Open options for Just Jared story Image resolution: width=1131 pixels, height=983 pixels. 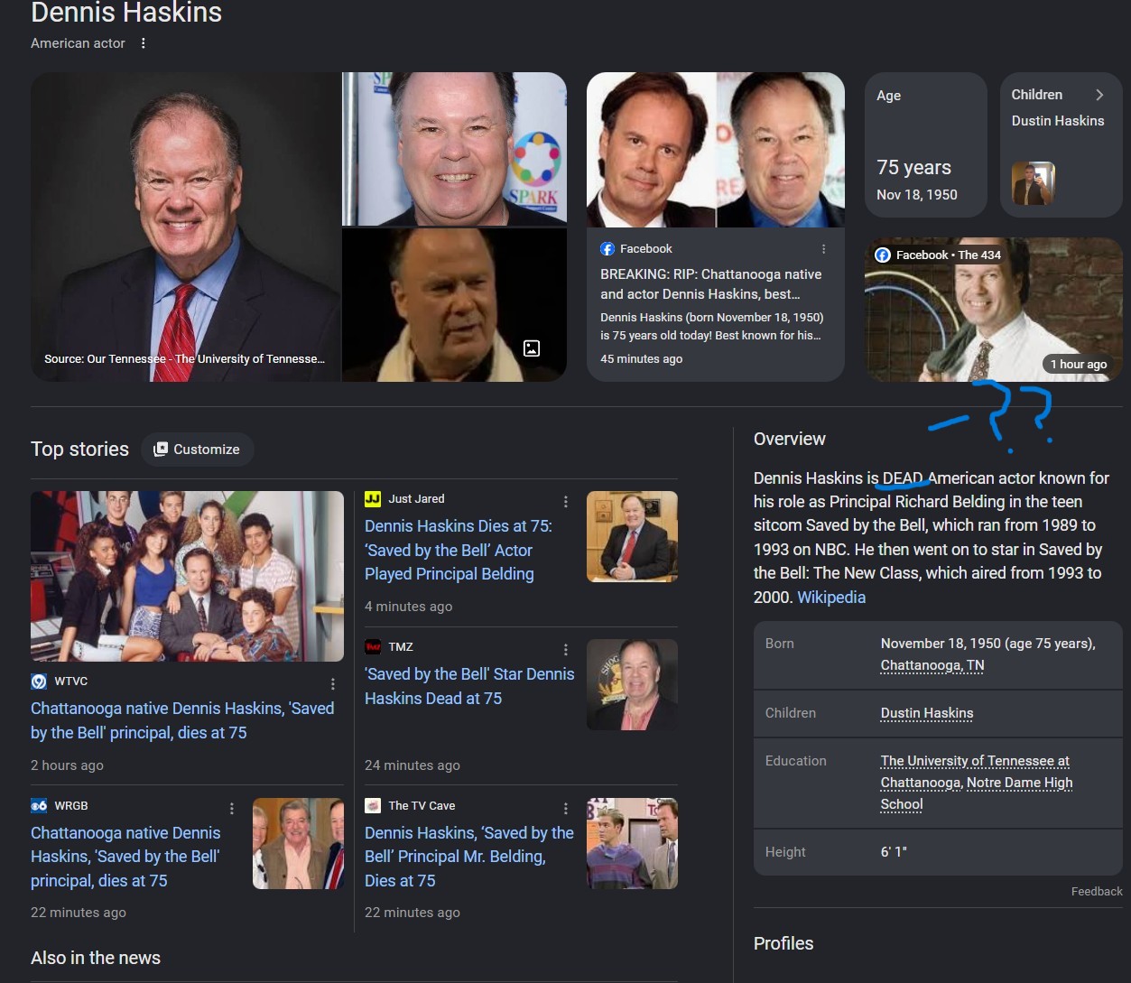point(566,502)
